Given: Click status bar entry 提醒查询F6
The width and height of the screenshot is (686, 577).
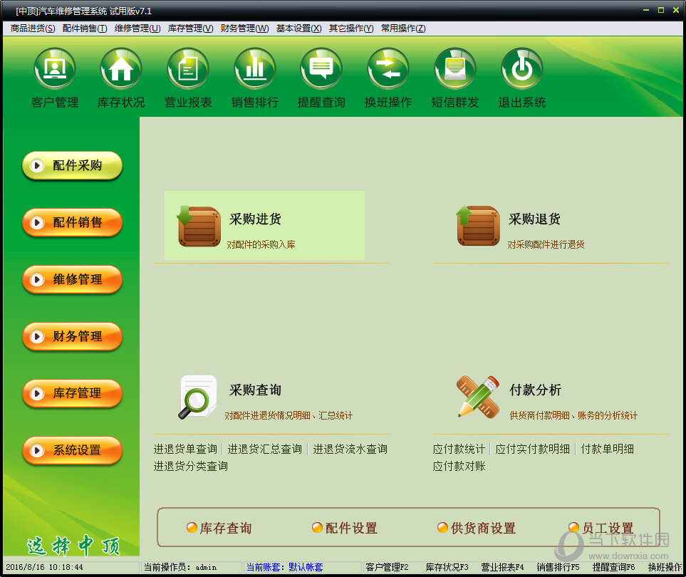Looking at the screenshot, I should (614, 567).
